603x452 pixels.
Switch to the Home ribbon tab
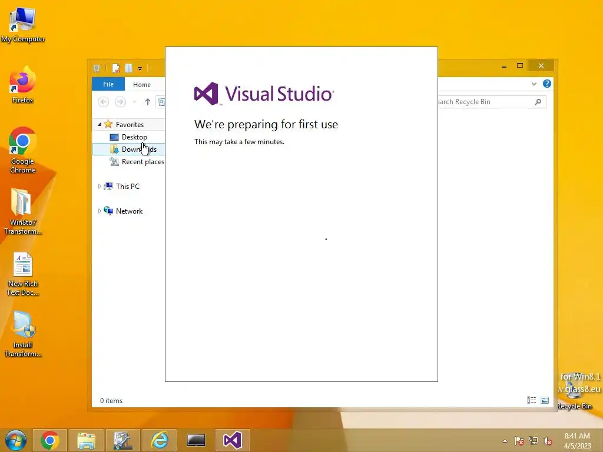[x=142, y=85]
